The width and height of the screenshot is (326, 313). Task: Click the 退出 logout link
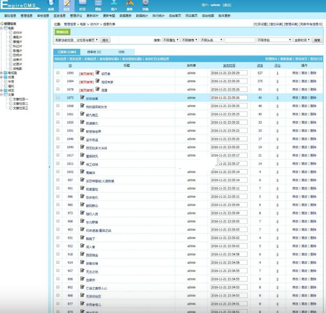click(227, 5)
